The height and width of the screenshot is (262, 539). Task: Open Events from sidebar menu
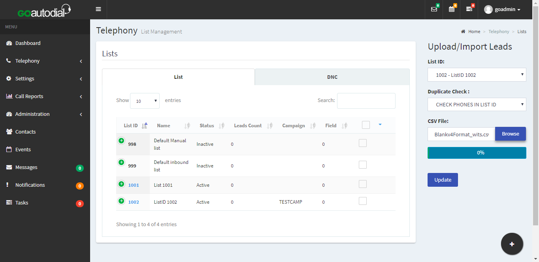coord(45,149)
